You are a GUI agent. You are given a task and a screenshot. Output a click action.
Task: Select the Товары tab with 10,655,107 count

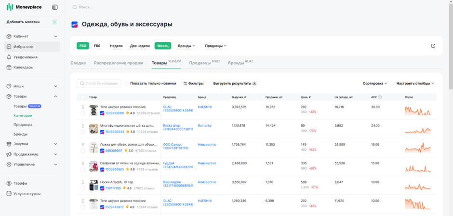[x=166, y=63]
